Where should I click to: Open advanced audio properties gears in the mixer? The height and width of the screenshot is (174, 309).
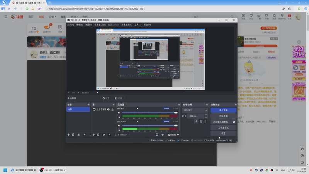click(x=163, y=135)
